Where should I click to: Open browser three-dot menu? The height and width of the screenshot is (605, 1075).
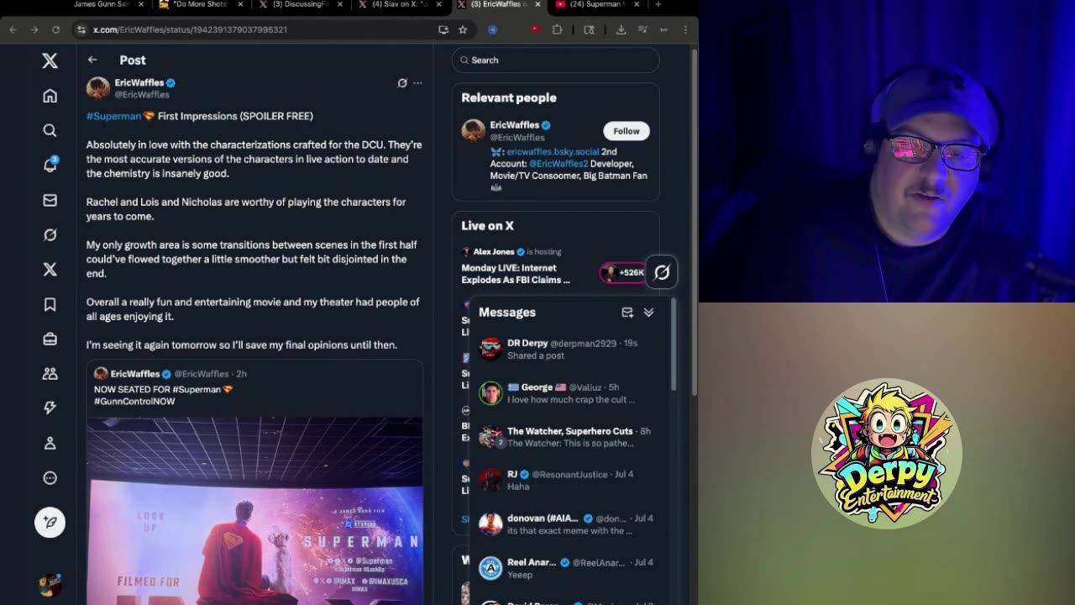(x=685, y=29)
